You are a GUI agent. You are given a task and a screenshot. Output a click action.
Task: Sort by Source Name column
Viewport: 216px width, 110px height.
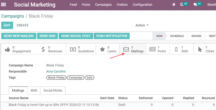(18, 98)
